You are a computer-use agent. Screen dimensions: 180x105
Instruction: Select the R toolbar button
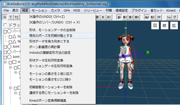pyautogui.click(x=5, y=17)
